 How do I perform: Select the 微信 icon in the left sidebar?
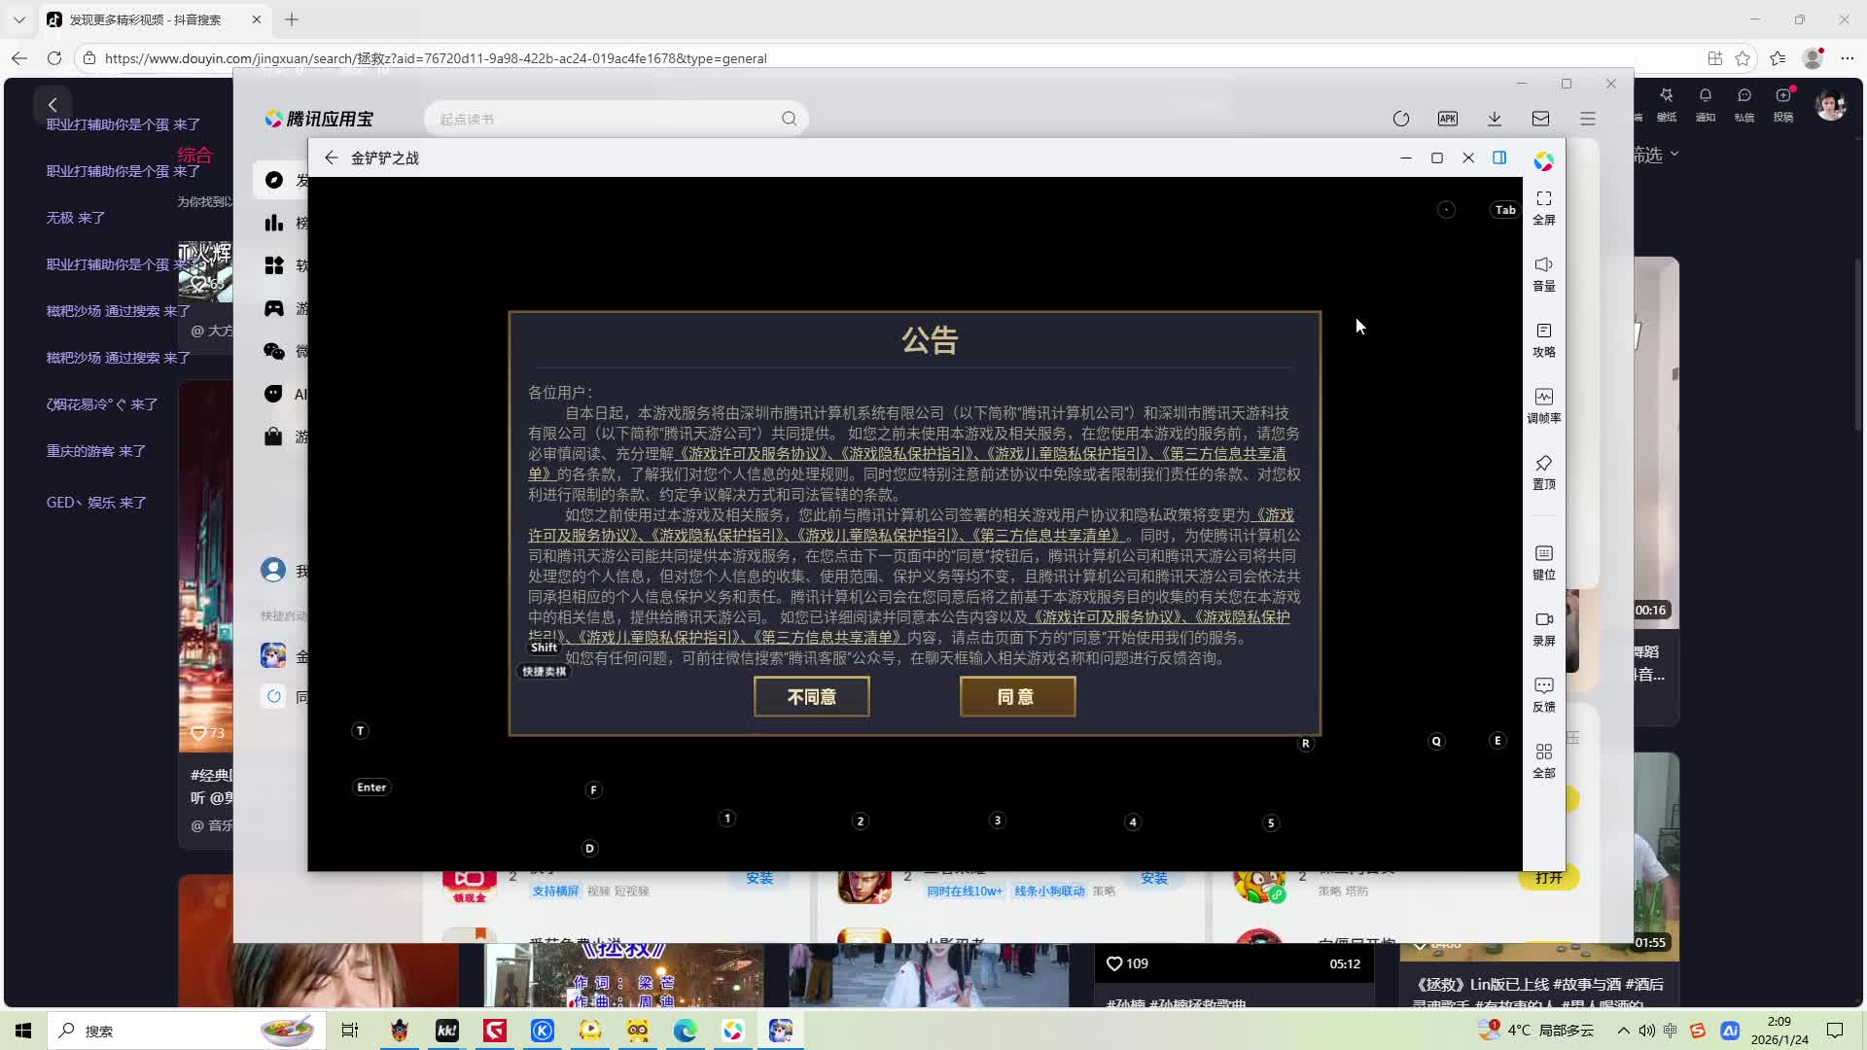point(273,351)
